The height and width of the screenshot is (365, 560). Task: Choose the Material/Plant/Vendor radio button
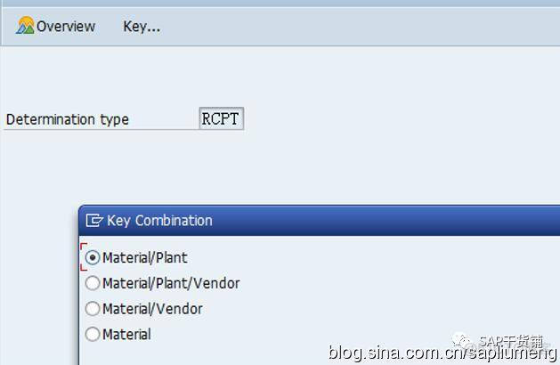93,283
